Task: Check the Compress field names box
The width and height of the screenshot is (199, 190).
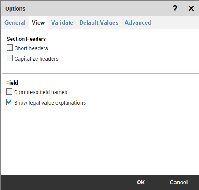Action: coord(9,91)
